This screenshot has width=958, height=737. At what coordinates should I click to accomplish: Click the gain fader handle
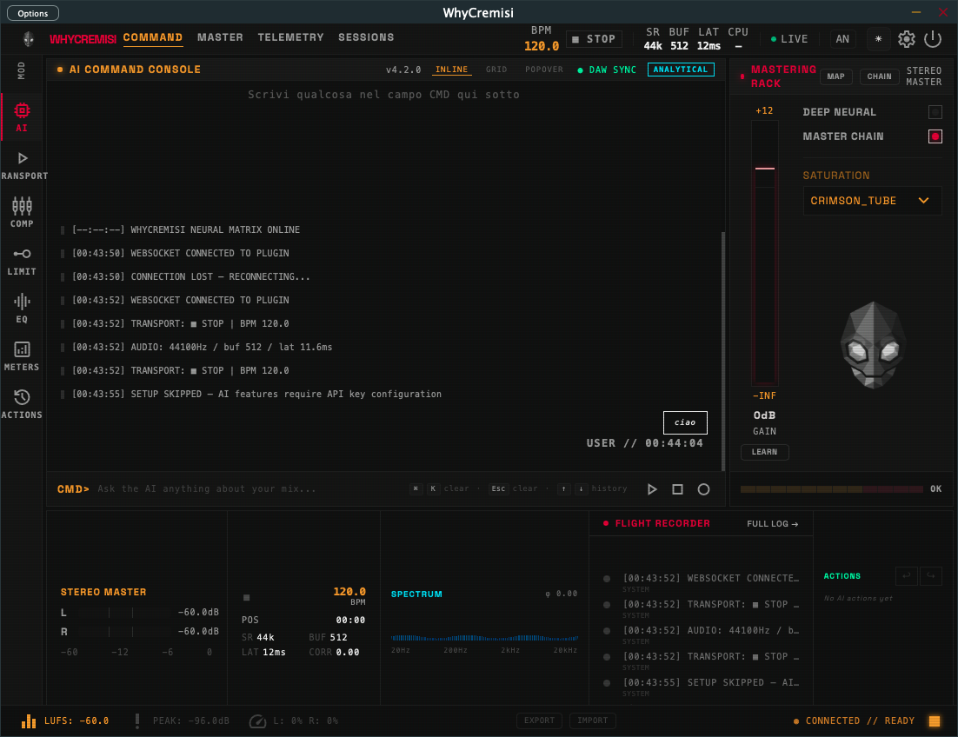point(764,169)
